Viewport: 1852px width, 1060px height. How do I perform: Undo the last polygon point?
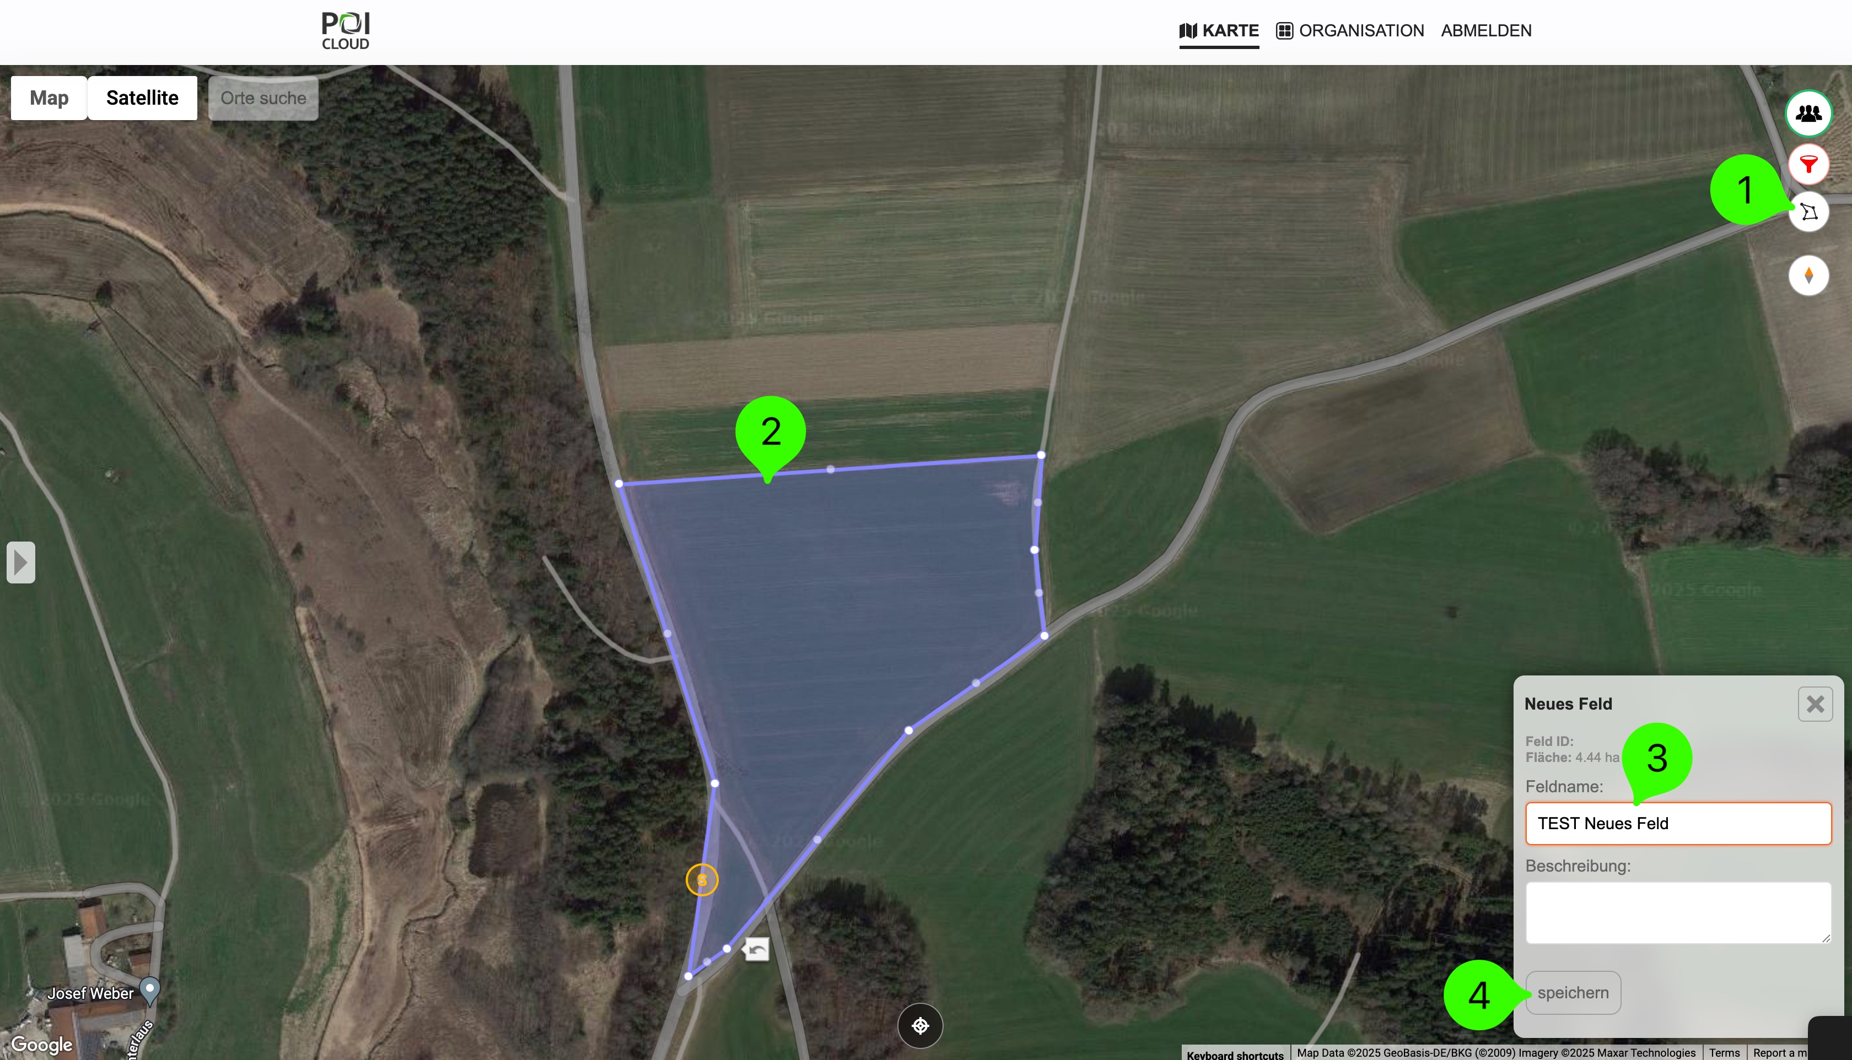pyautogui.click(x=757, y=949)
